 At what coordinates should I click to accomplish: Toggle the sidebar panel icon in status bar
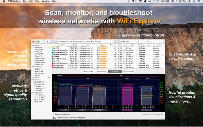point(54,118)
